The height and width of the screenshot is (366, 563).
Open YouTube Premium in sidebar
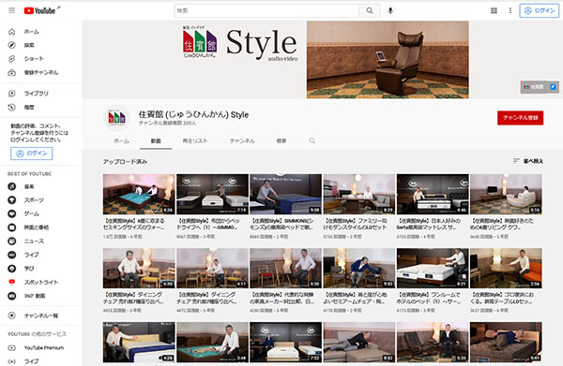point(39,347)
